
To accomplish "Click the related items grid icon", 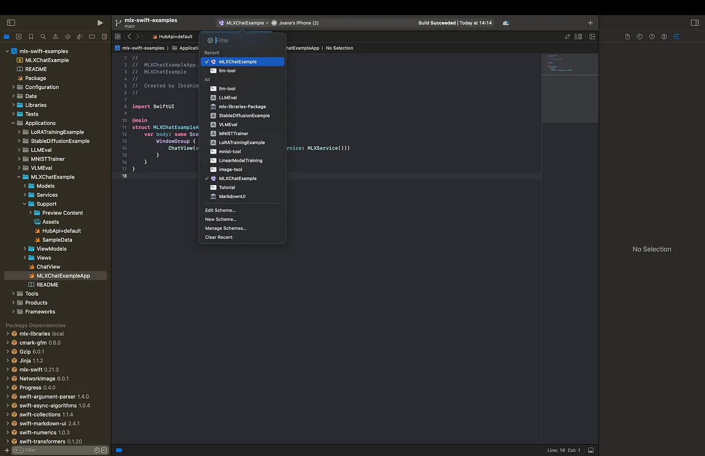I will click(118, 37).
